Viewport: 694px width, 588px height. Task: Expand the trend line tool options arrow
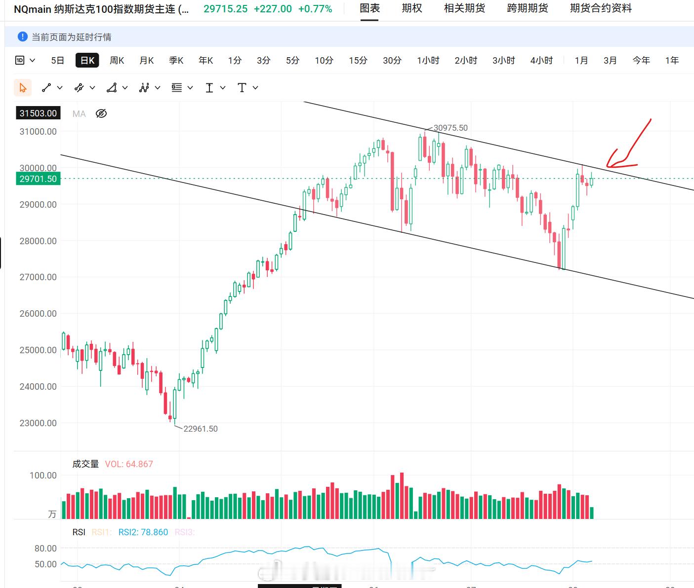(60, 88)
